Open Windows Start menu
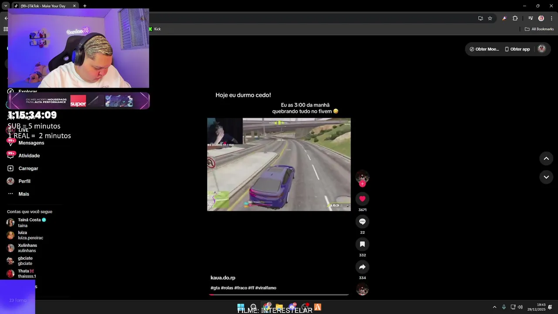 click(x=241, y=307)
